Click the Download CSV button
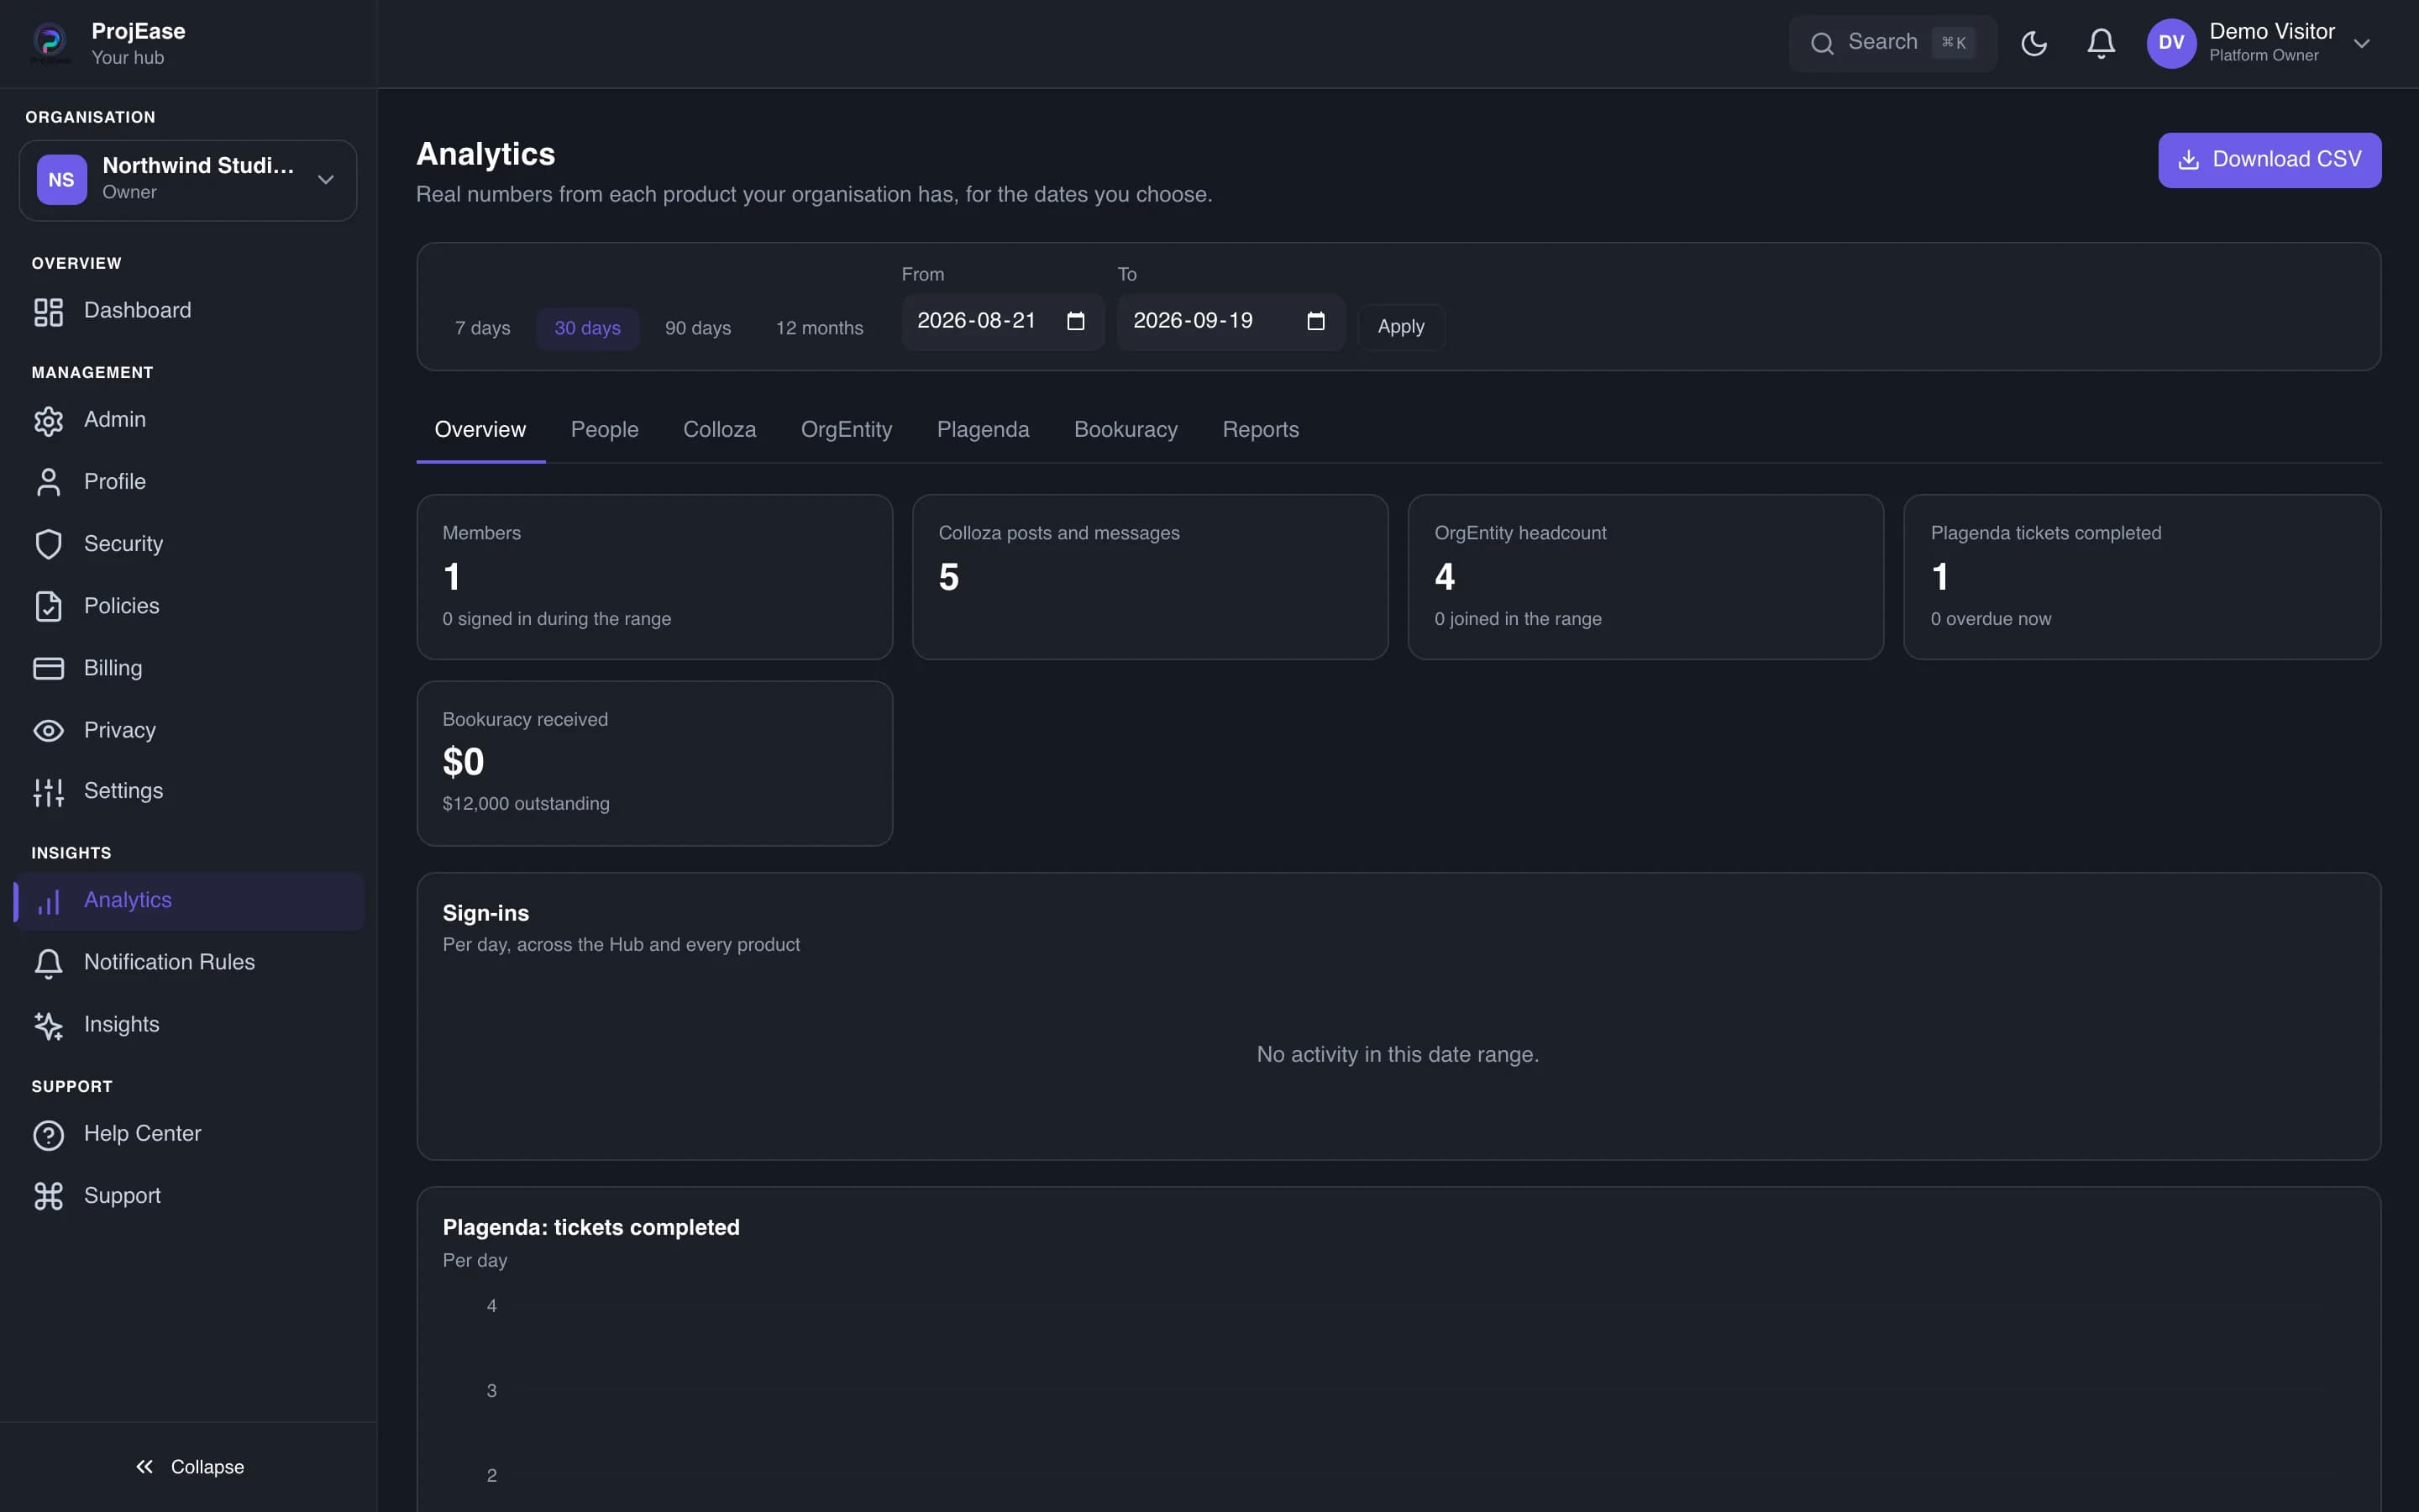This screenshot has height=1512, width=2419. point(2269,160)
